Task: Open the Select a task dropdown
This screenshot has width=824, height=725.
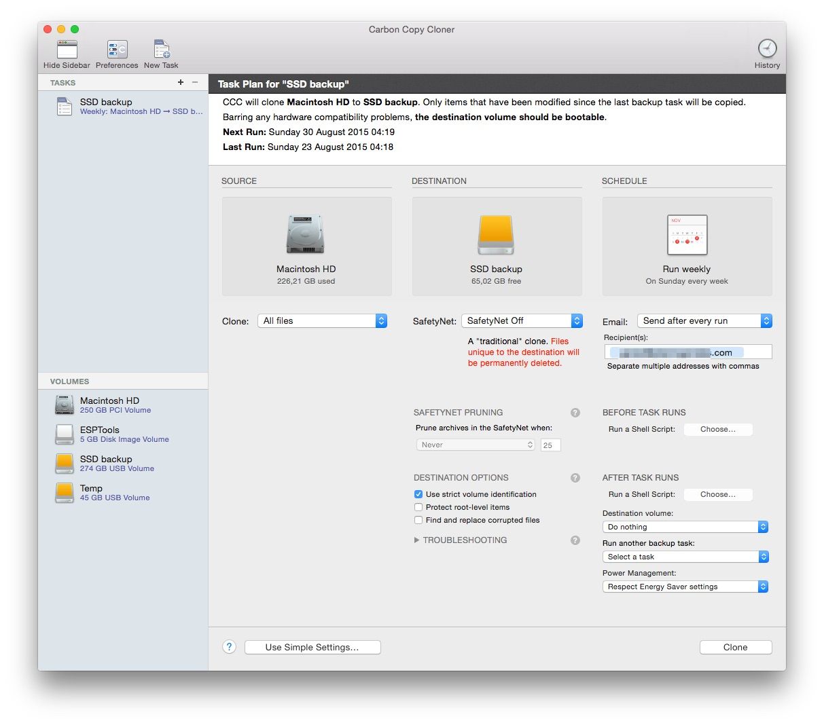Action: 685,557
